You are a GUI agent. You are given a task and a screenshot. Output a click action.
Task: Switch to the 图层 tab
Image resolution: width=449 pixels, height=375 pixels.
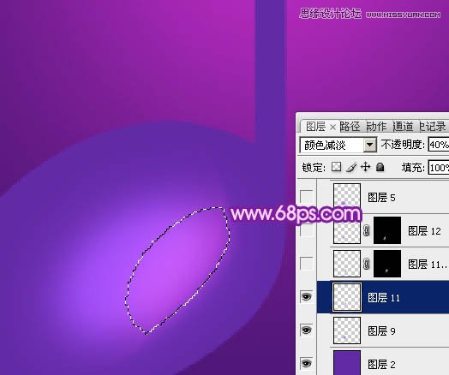pyautogui.click(x=315, y=127)
